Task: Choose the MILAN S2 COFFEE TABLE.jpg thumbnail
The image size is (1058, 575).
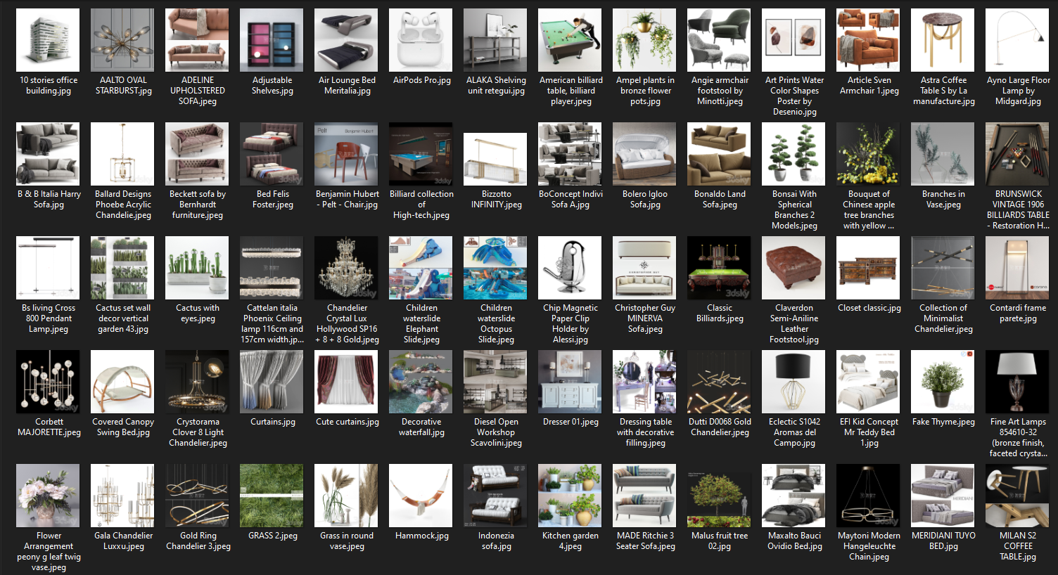Action: pyautogui.click(x=1018, y=496)
